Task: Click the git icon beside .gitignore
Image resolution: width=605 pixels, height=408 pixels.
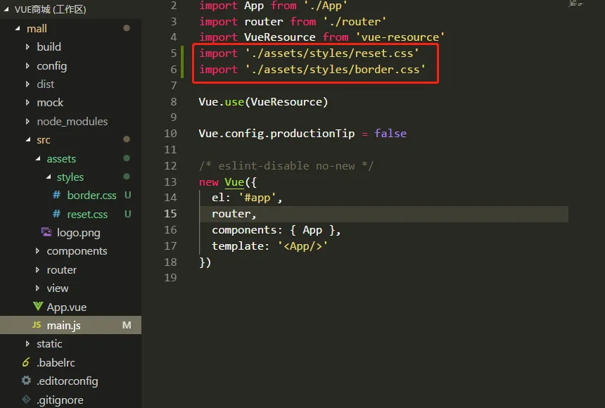Action: 26,400
